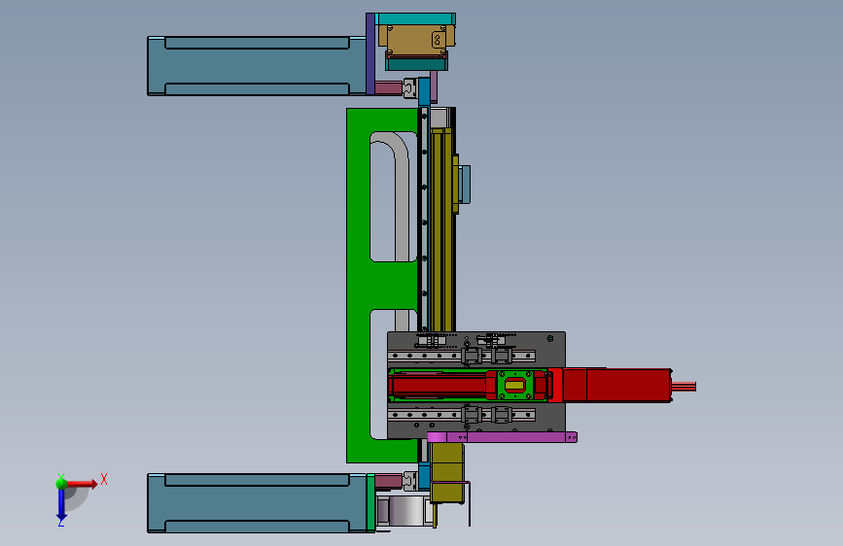Viewport: 843px width, 546px height.
Task: Click the blue Z axis arrow of the triad
Action: (x=61, y=505)
